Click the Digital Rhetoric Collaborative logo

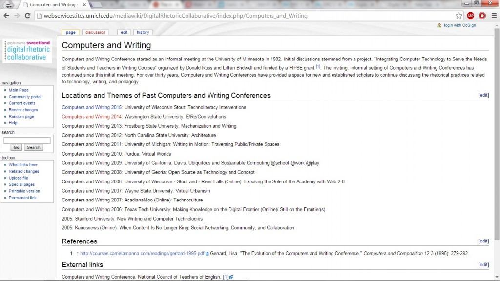click(28, 51)
